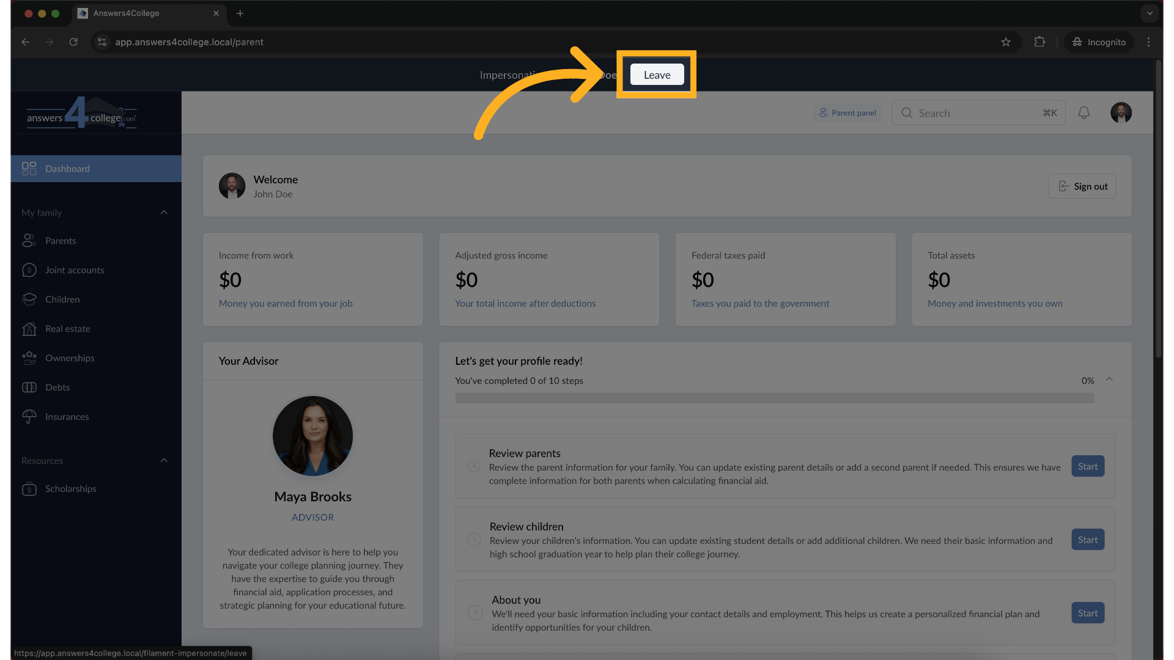Image resolution: width=1174 pixels, height=660 pixels.
Task: Open the Children section
Action: 62,299
